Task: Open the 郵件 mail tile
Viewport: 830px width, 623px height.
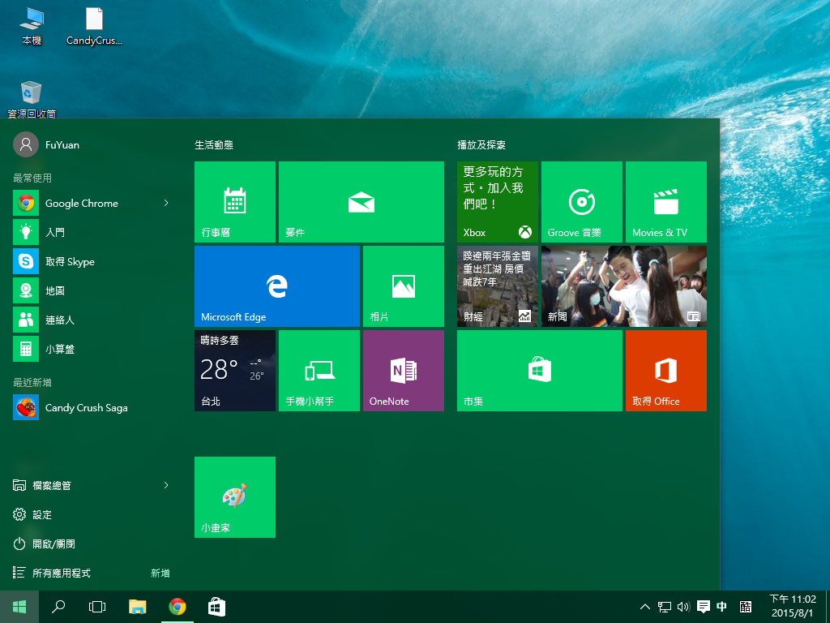Action: pyautogui.click(x=361, y=202)
